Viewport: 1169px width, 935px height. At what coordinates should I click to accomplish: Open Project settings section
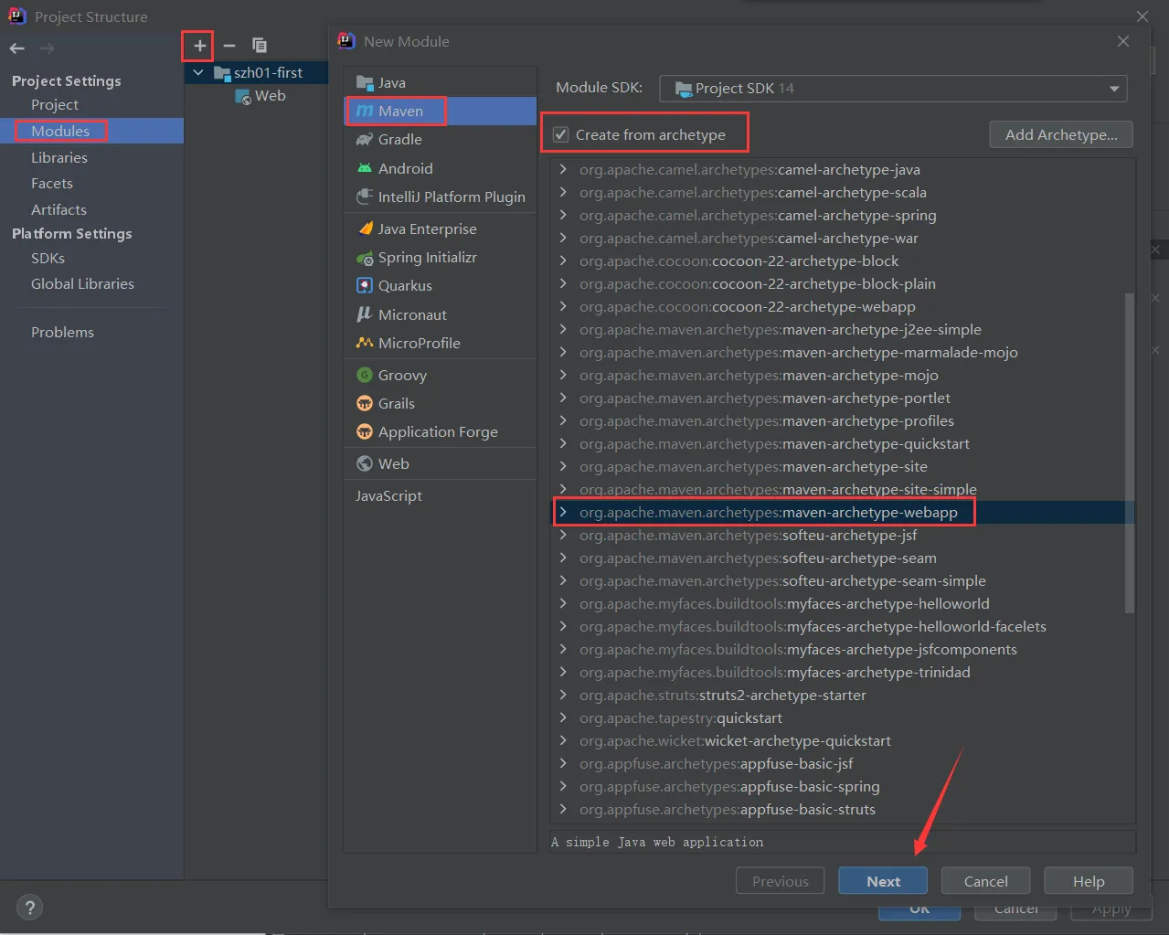[55, 104]
